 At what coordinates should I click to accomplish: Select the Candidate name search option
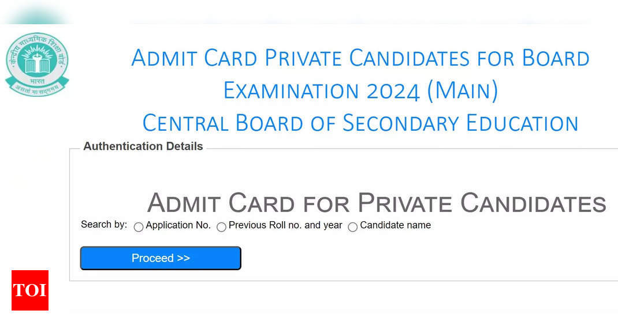pyautogui.click(x=353, y=227)
